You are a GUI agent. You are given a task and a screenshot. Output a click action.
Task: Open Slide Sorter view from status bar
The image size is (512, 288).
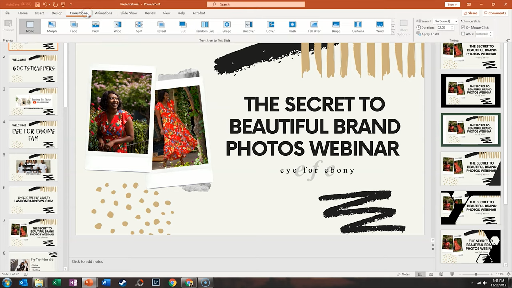431,274
